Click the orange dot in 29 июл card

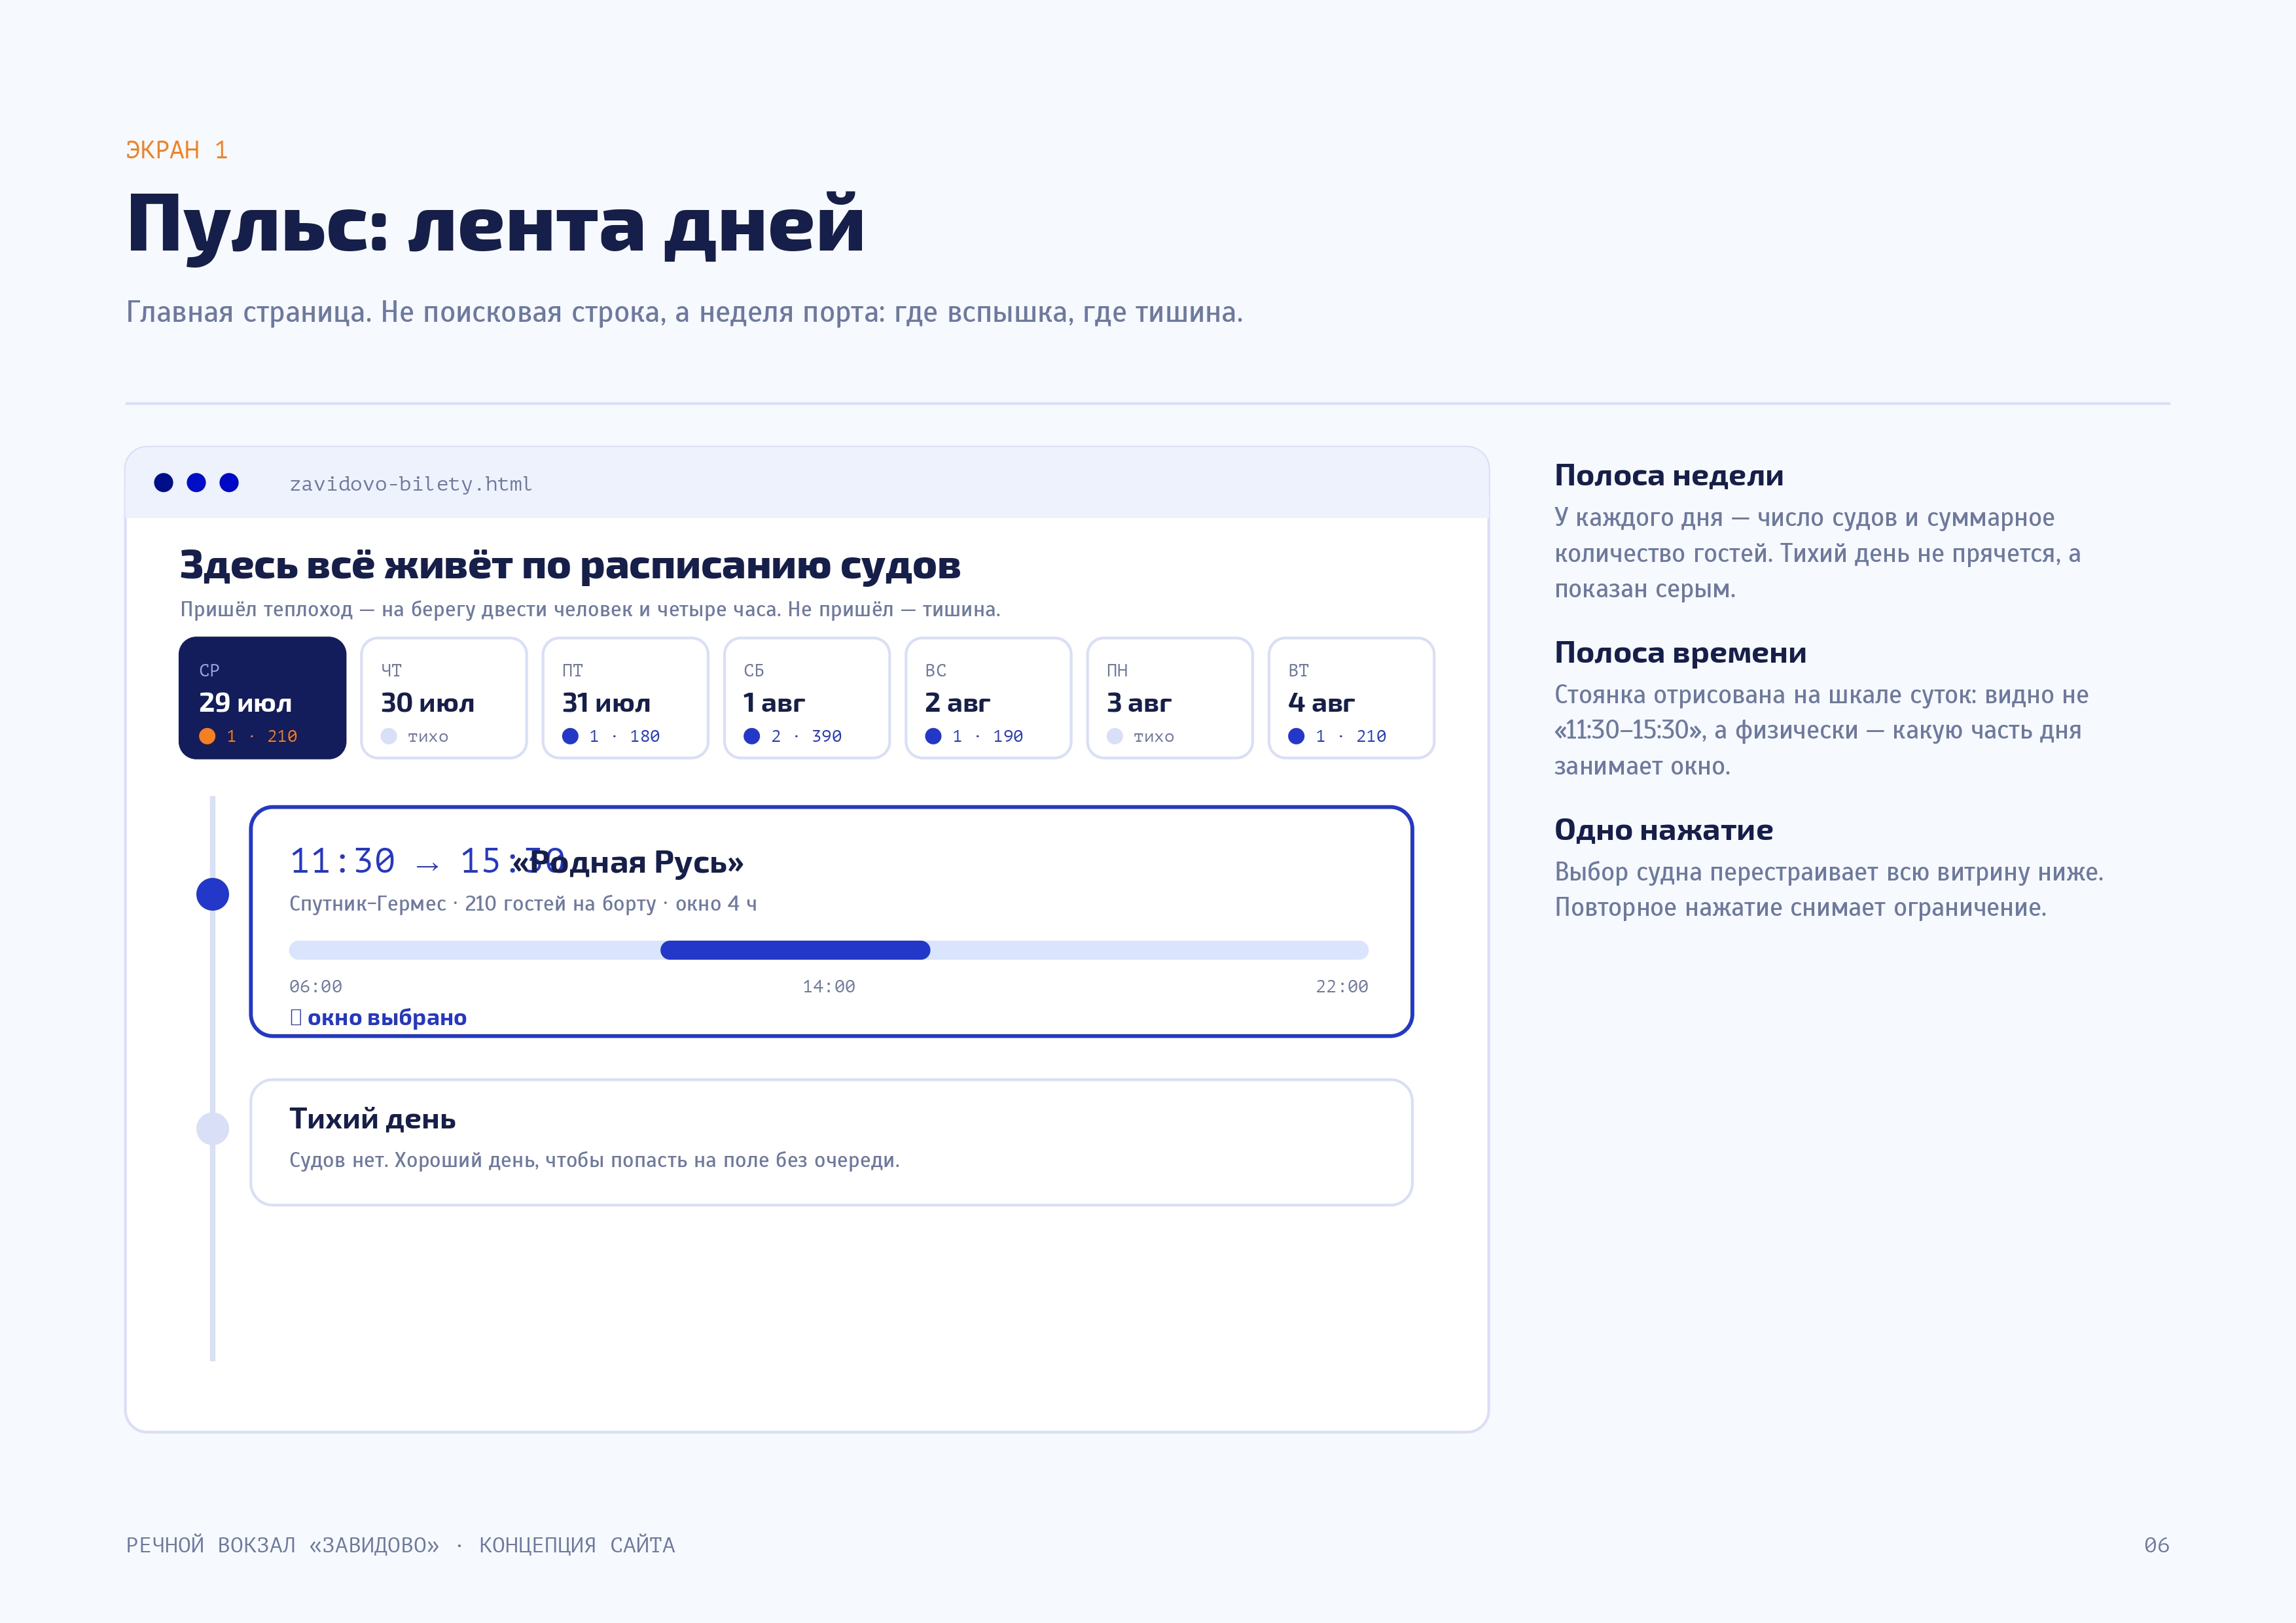coord(207,735)
